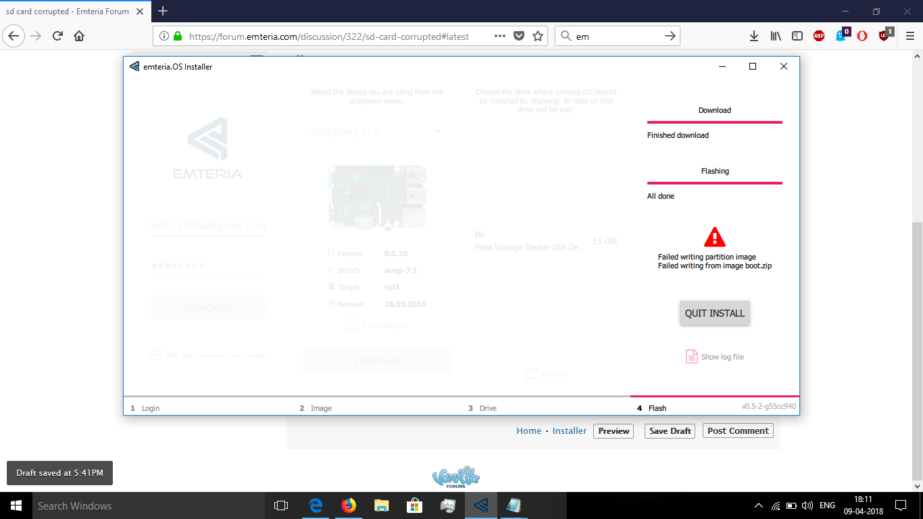Show hidden system tray icons
This screenshot has height=519, width=923.
(759, 505)
